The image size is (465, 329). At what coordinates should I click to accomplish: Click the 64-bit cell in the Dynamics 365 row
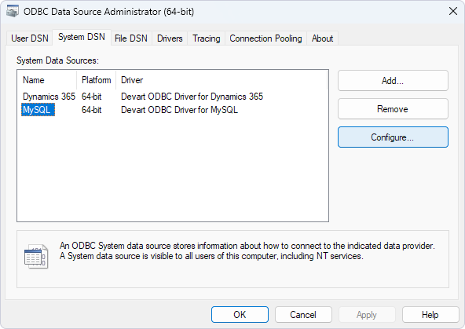click(92, 97)
